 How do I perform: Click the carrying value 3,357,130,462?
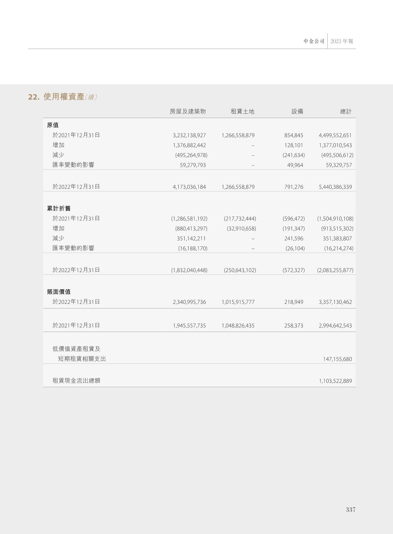click(x=335, y=302)
